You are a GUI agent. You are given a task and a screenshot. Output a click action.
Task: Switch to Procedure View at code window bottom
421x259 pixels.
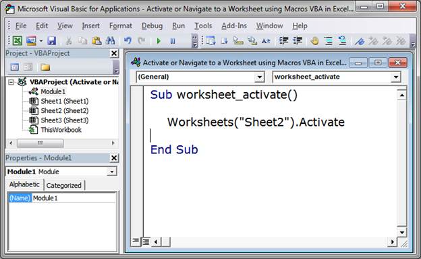coord(136,242)
